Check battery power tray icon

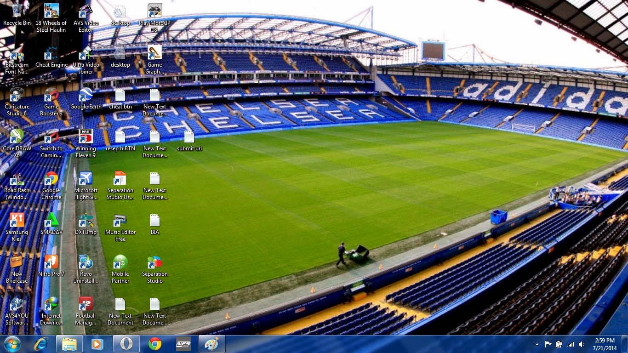[559, 344]
